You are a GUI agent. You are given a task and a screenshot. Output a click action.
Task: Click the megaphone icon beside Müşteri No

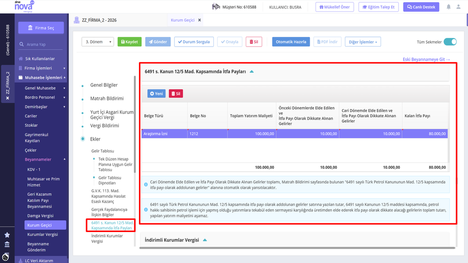216,6
